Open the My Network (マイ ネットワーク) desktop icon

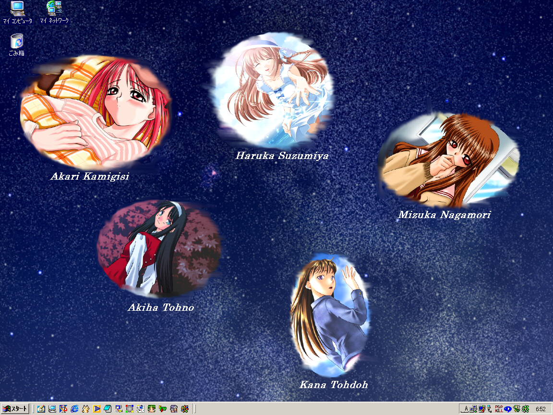pyautogui.click(x=54, y=12)
